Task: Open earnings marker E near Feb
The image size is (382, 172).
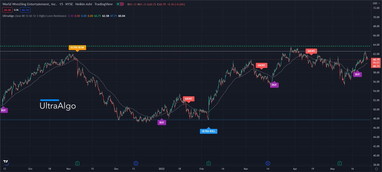Action: coord(208,163)
